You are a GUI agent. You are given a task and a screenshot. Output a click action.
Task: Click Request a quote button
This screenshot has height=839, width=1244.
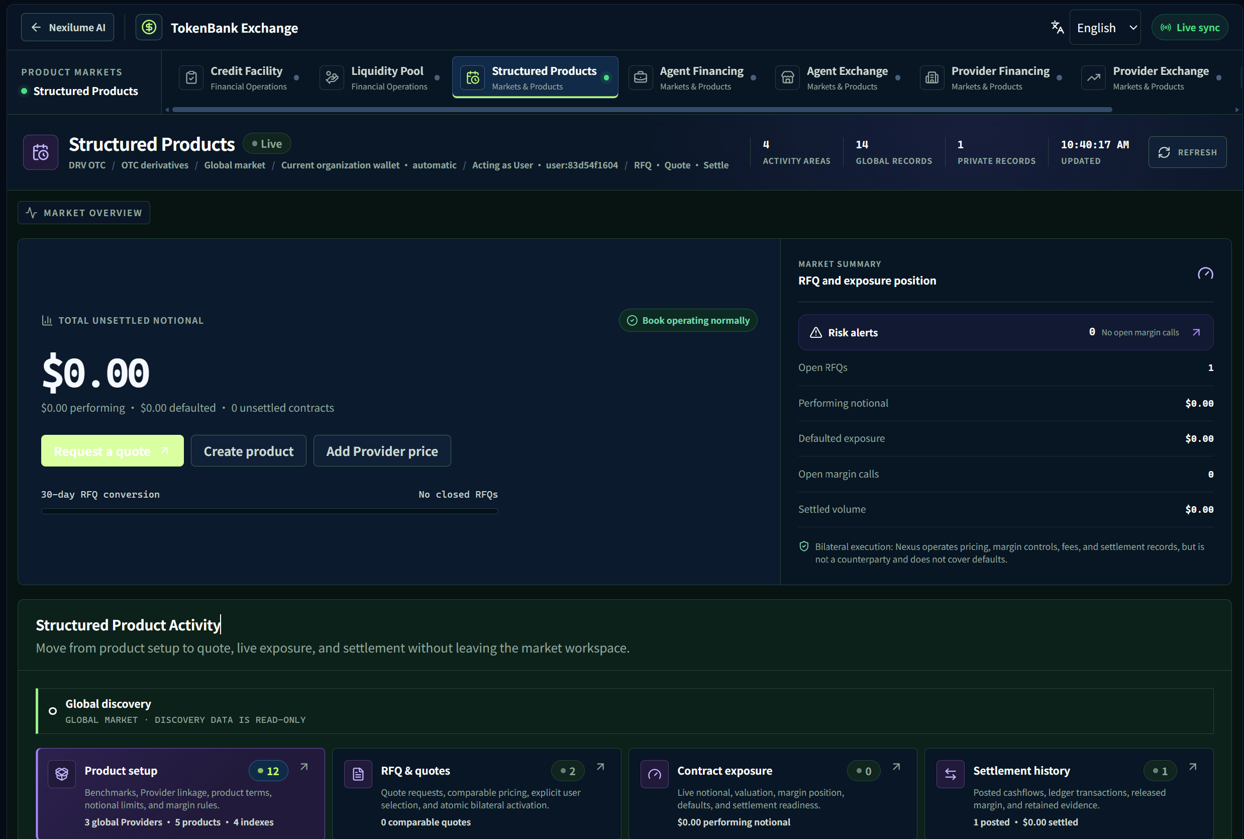113,450
